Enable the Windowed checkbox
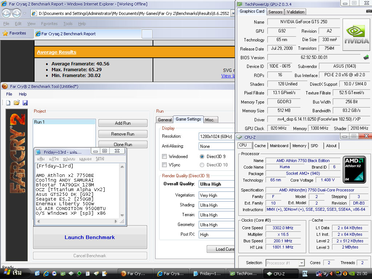This screenshot has width=372, height=279. coord(165,157)
